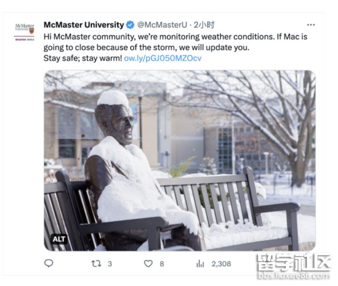Open the three-dot more options menu
This screenshot has height=286, width=338.
point(311,25)
